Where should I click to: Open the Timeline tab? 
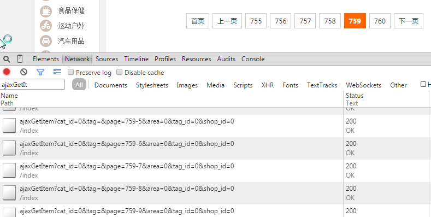pyautogui.click(x=137, y=59)
